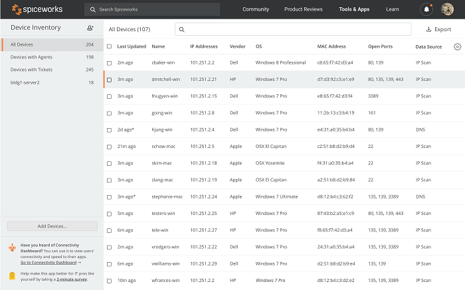This screenshot has width=465, height=290.
Task: Open the Community menu
Action: [x=256, y=9]
